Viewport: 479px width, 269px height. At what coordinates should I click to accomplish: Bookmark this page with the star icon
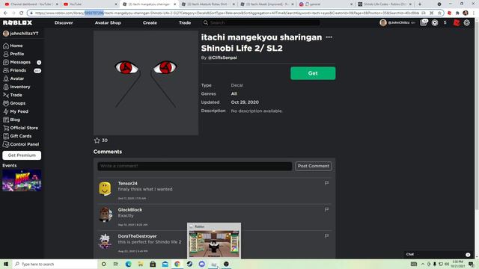[439, 13]
